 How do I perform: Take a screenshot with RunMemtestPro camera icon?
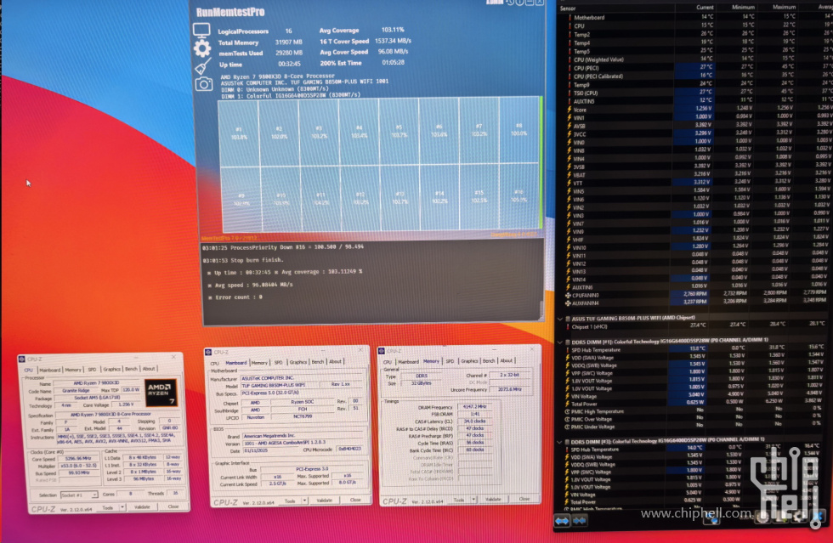203,84
